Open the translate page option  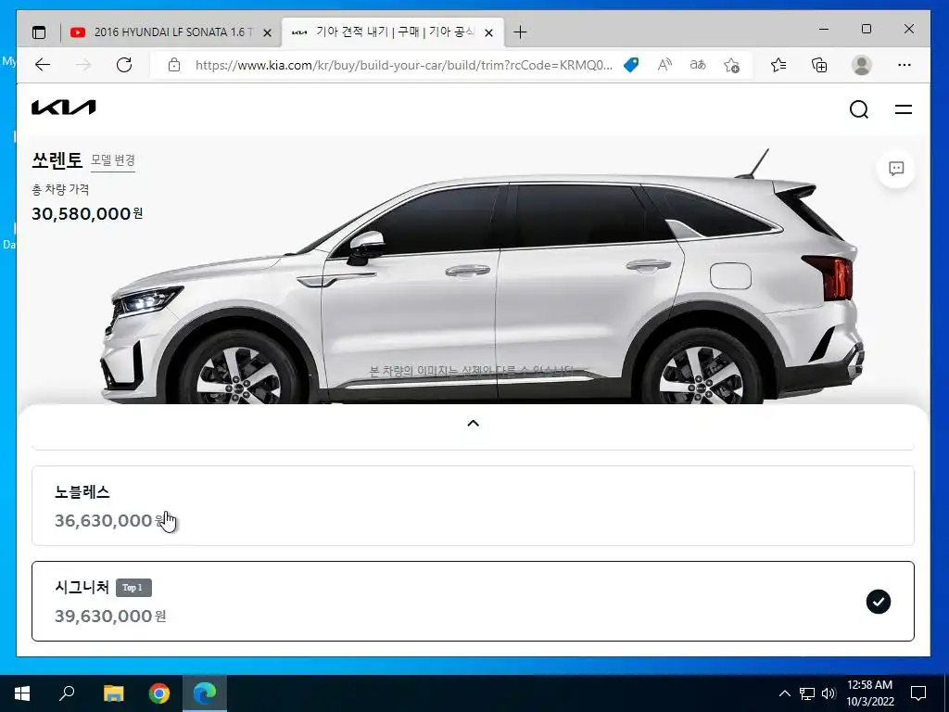[698, 65]
